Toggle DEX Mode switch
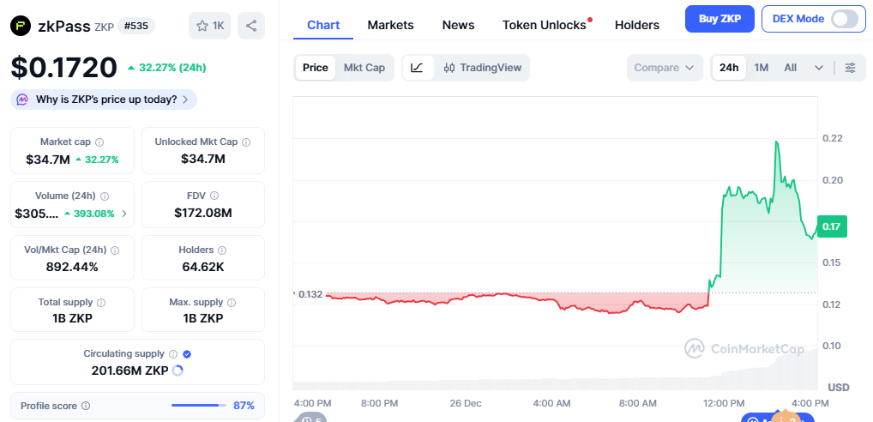Screen dimensions: 873x422 [x=844, y=19]
